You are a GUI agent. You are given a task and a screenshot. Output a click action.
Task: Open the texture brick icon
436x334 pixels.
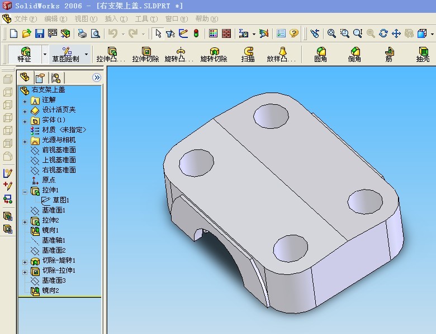pos(226,33)
